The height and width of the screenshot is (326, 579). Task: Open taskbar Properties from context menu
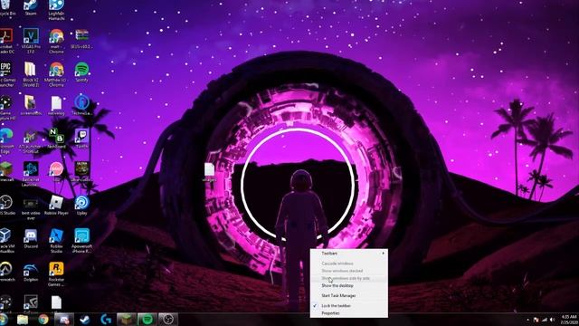pyautogui.click(x=349, y=313)
